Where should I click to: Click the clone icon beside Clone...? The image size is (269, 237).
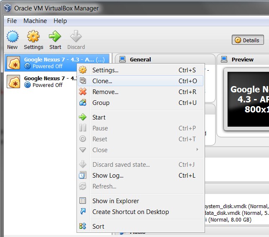click(83, 81)
